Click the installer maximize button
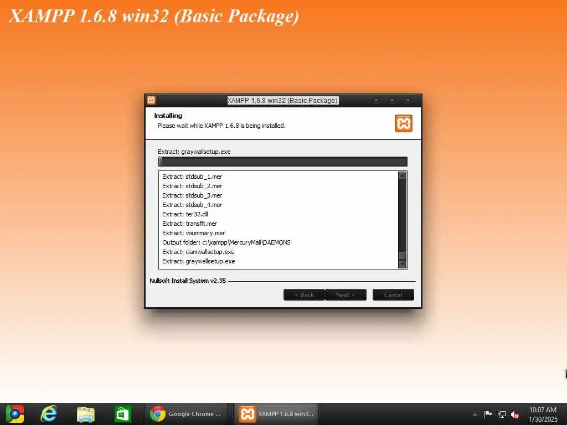The width and height of the screenshot is (567, 425). (392, 100)
